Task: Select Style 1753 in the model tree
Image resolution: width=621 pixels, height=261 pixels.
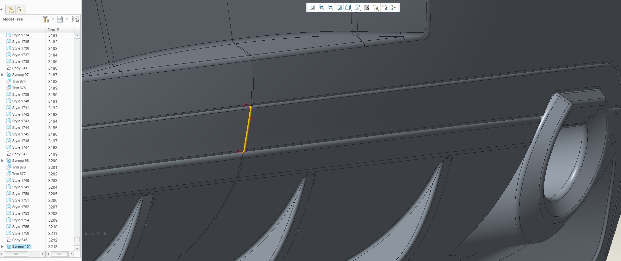Action: click(20, 213)
